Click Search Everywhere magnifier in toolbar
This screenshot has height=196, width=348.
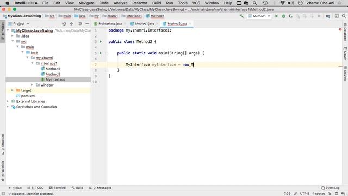point(344,16)
